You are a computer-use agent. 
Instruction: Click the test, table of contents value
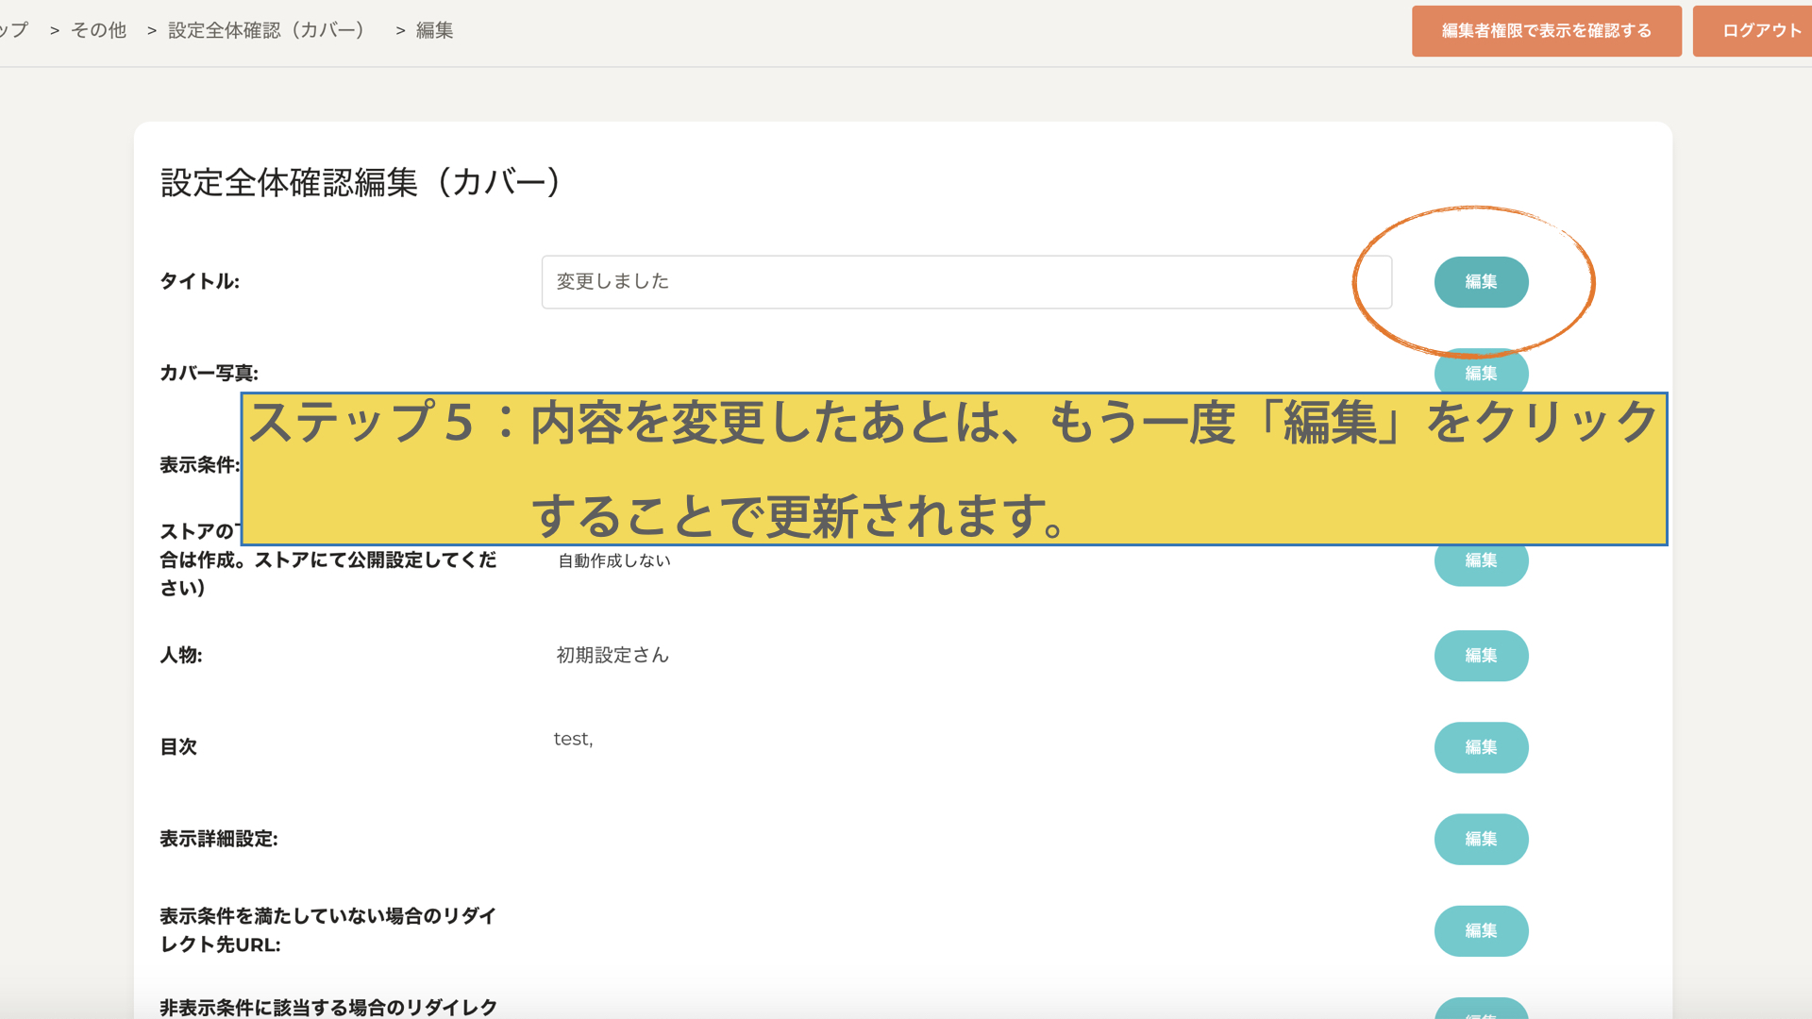pyautogui.click(x=573, y=739)
